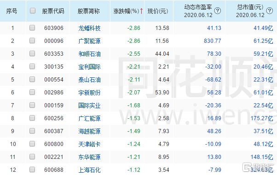Click change value -2.55 for 和顺石油
277x175 pixels.
click(134, 54)
